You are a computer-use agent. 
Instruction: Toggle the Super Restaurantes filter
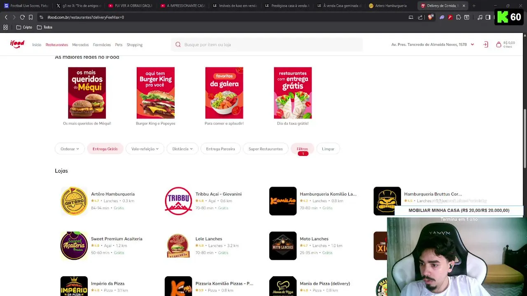tap(266, 149)
